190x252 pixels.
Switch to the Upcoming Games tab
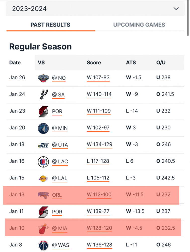139,25
